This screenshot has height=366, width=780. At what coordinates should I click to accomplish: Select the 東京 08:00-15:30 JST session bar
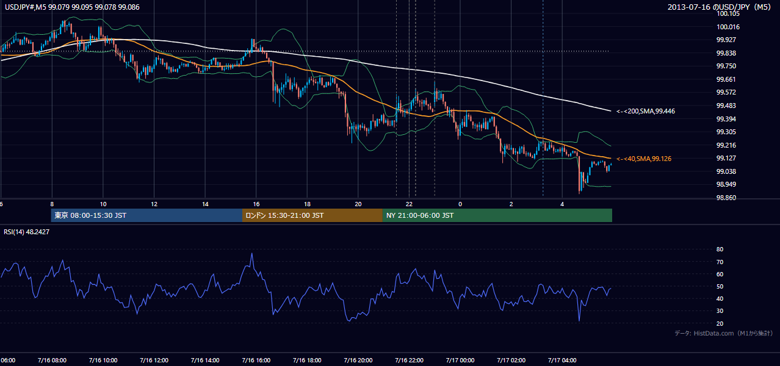click(x=146, y=215)
